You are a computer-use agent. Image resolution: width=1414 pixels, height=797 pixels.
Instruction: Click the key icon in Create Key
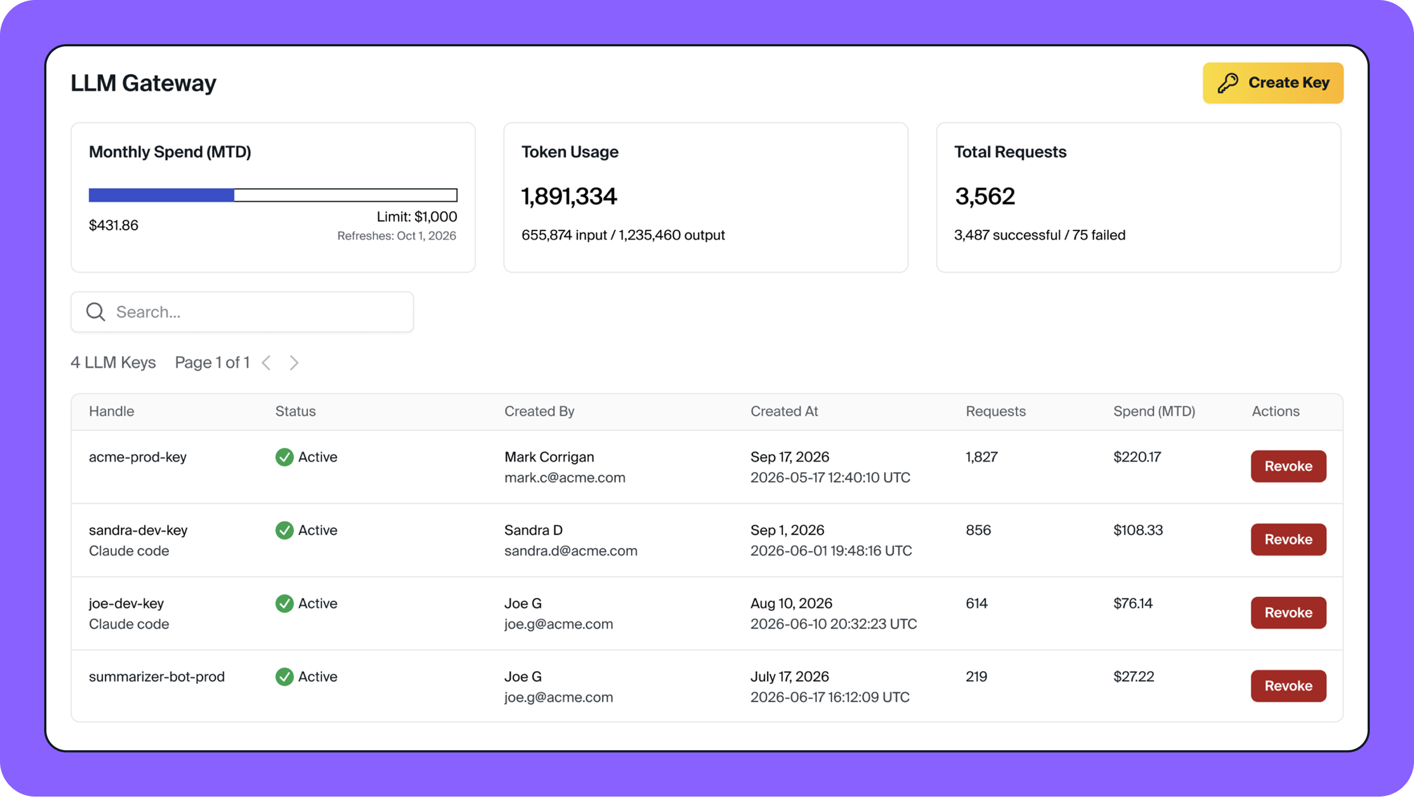(x=1228, y=83)
